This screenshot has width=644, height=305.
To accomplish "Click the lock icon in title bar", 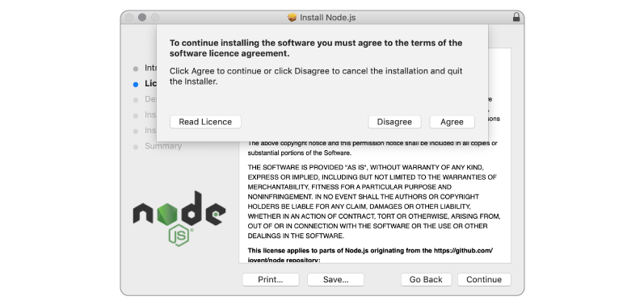I will (x=516, y=17).
